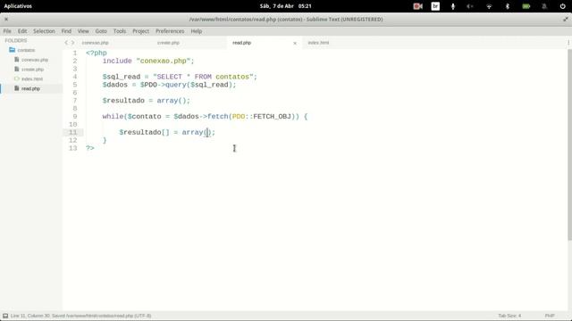This screenshot has height=321, width=572.
Task: Click PDO::FETCH_OBJ constant in code
Action: (x=262, y=117)
